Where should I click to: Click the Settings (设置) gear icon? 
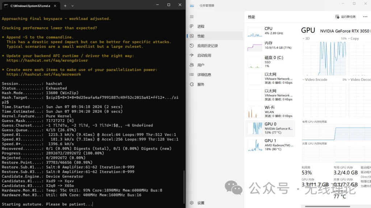tap(192, 203)
